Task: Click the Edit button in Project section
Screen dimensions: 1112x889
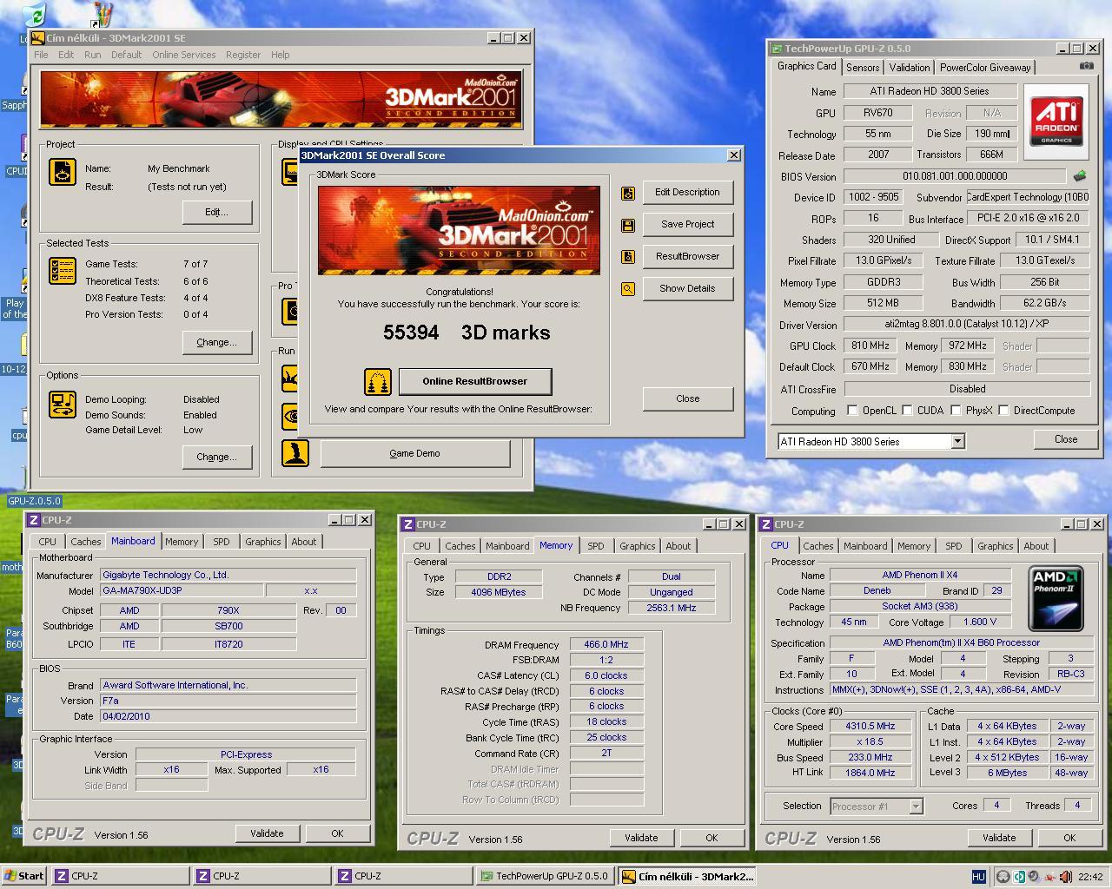Action: (x=216, y=213)
